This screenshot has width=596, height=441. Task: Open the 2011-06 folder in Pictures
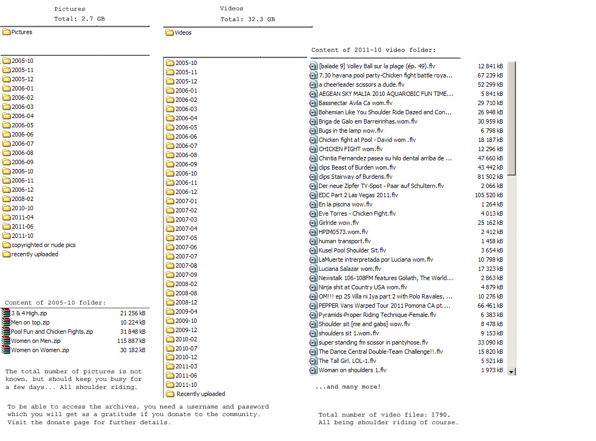coord(18,226)
